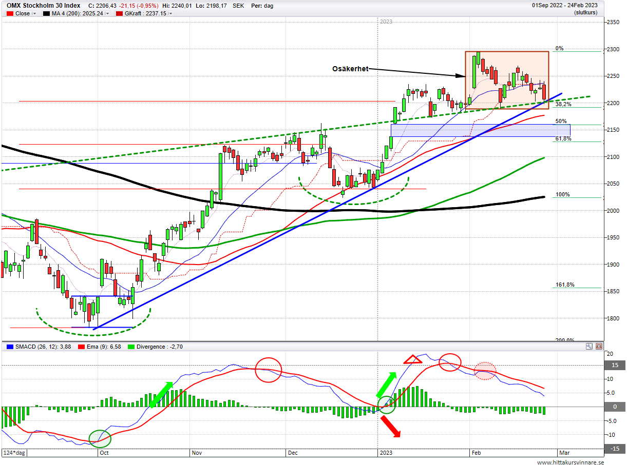Click the date range '01Sep 2022 - 24Feb 2023'
This screenshot has height=465, width=627.
pyautogui.click(x=564, y=6)
